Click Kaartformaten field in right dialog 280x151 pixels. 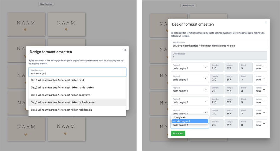[219, 44]
